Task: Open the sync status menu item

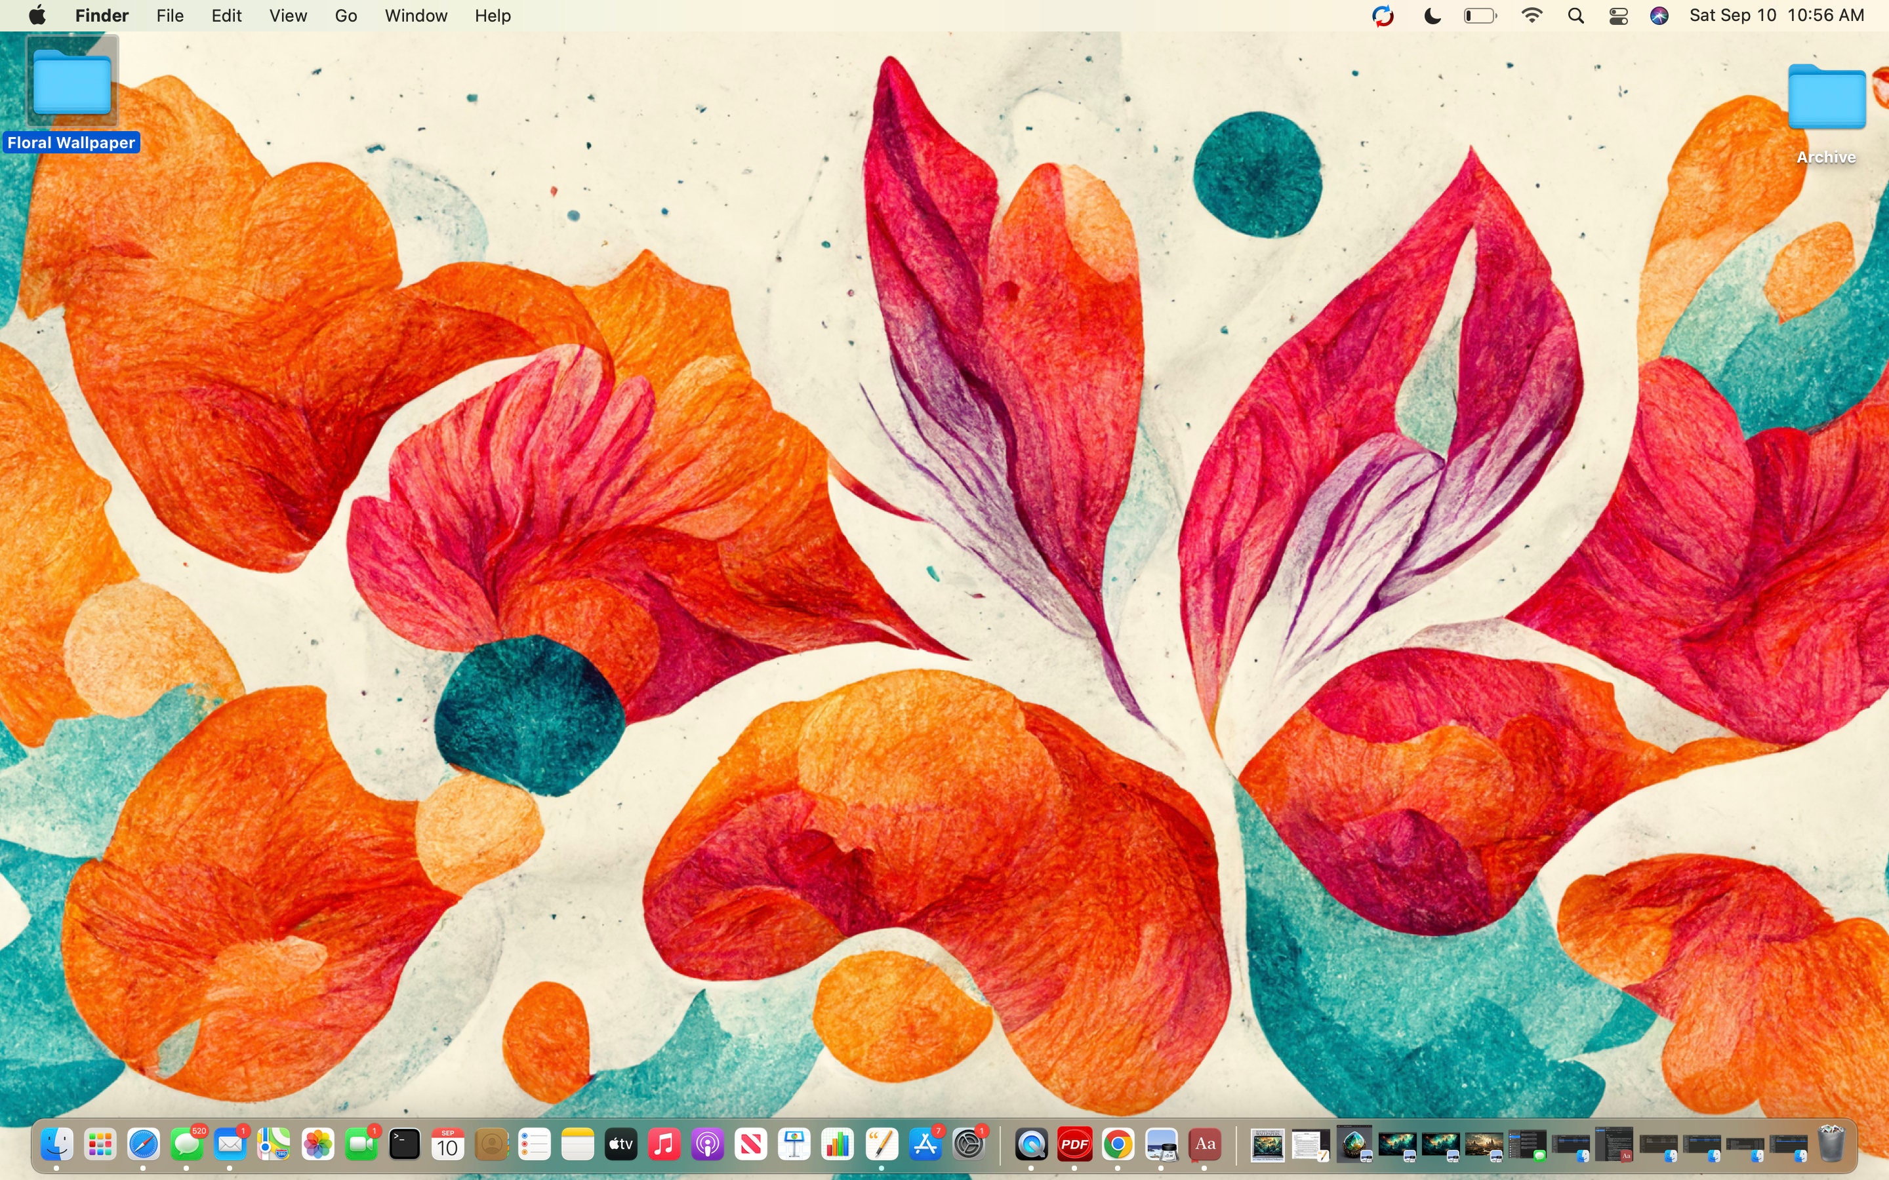Action: (1383, 15)
